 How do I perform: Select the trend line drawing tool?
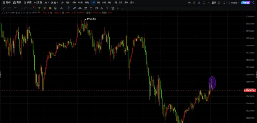point(4,8)
